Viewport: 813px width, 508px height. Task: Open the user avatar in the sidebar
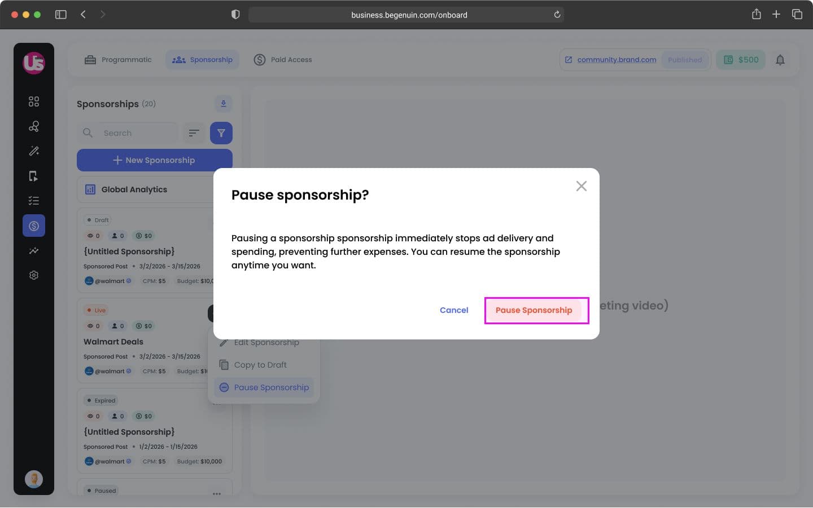pyautogui.click(x=34, y=479)
